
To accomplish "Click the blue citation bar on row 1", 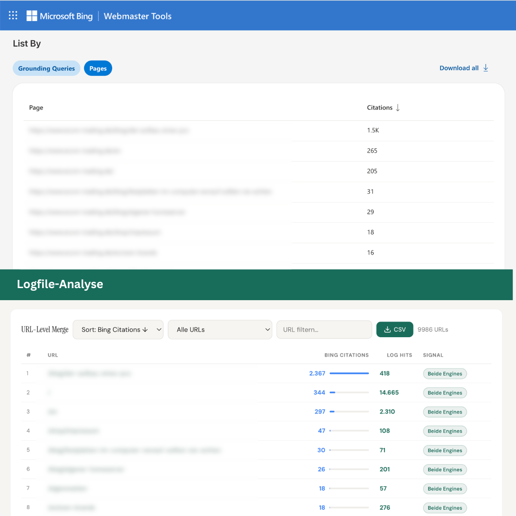I will [x=349, y=373].
